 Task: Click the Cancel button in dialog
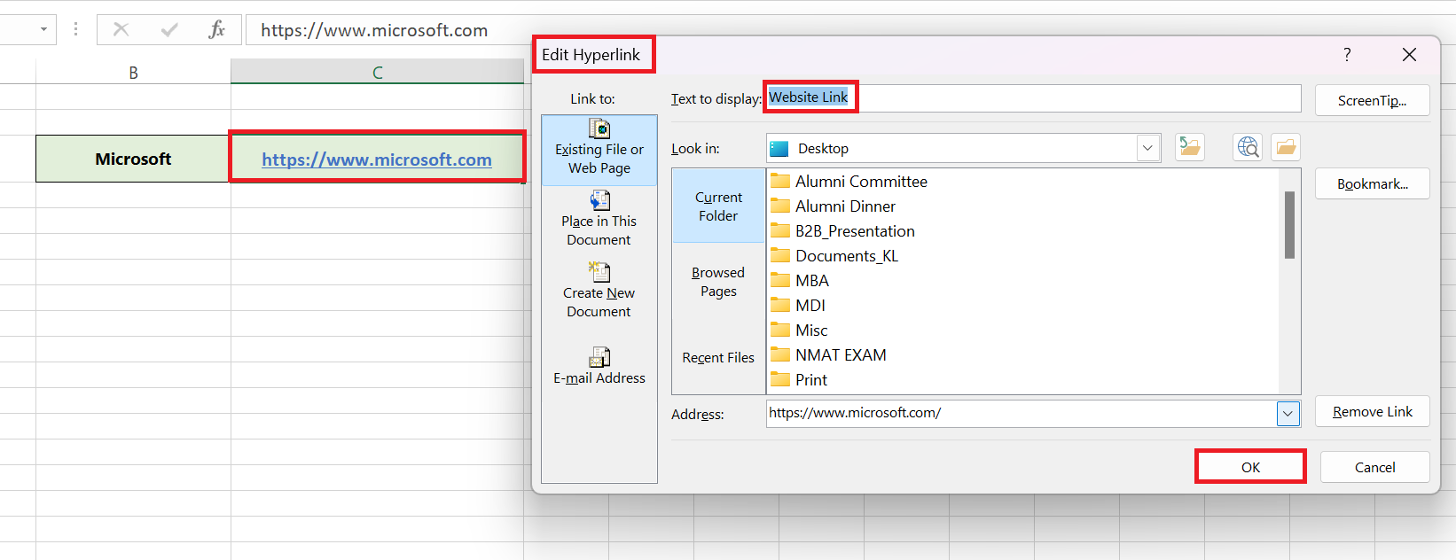coord(1375,467)
